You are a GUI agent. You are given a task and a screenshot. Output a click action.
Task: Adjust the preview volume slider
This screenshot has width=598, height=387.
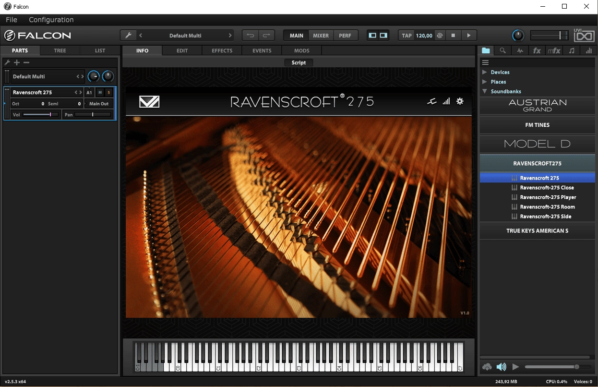point(558,367)
